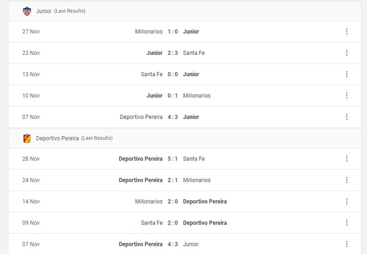Open the 1:0 score on 27 Nov
Screen dimensions: 367x254
pyautogui.click(x=172, y=32)
